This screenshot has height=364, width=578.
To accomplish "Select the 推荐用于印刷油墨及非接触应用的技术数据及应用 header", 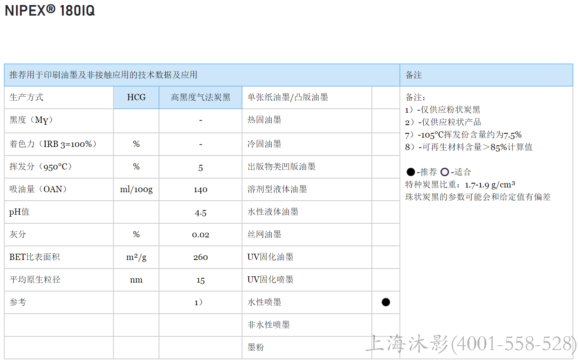I will tap(103, 75).
